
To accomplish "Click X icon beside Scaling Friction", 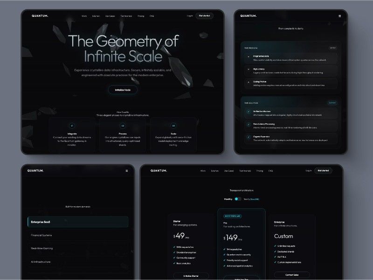I will click(x=249, y=82).
